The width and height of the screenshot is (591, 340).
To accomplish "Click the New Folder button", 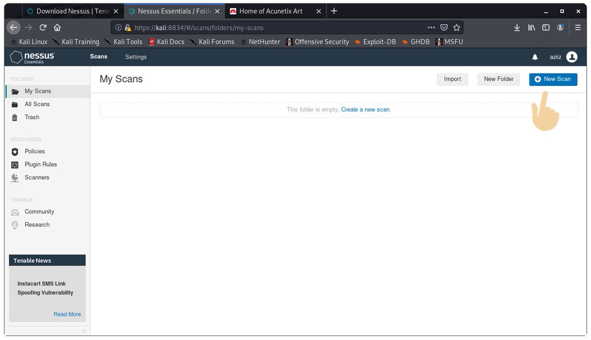I will click(498, 79).
